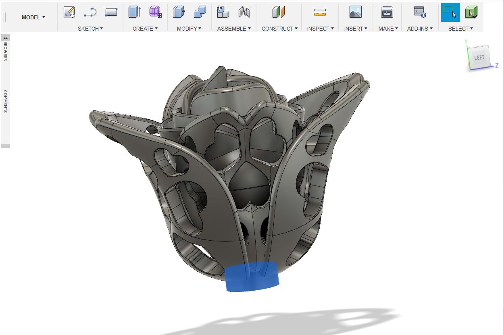Expand the SKETCH dropdown menu
This screenshot has height=335, width=504.
tap(90, 29)
